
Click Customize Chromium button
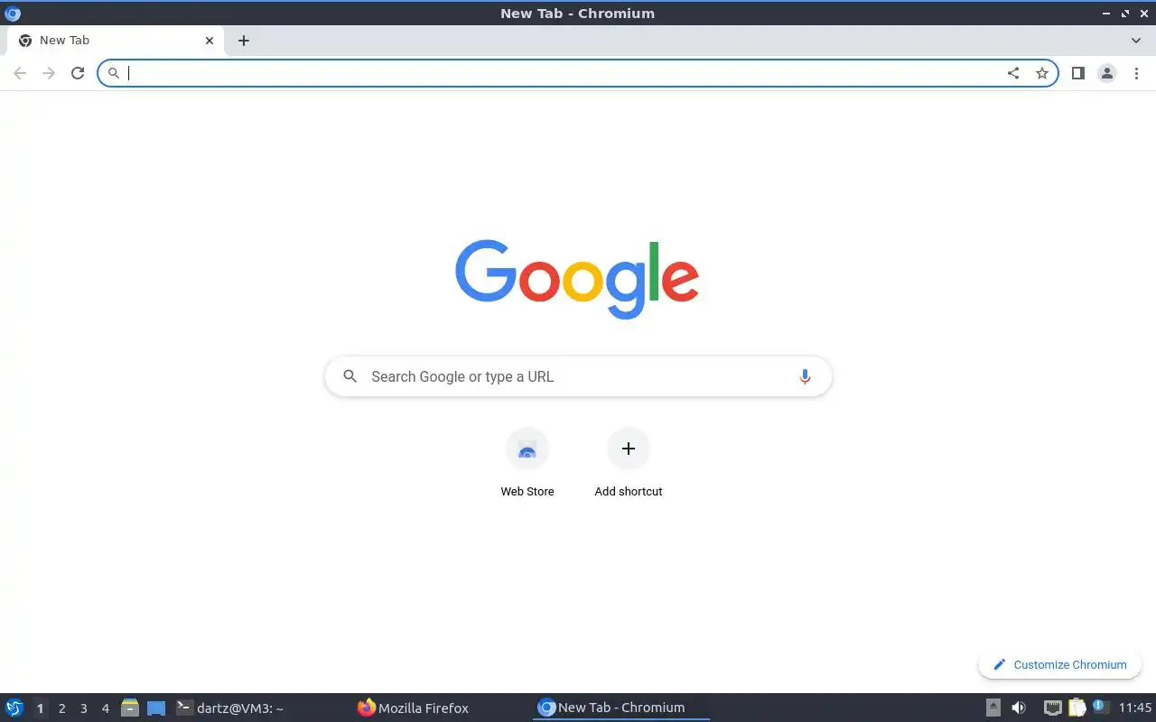coord(1059,664)
